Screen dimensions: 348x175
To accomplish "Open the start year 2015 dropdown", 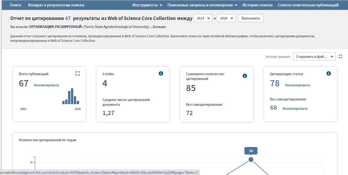I will tap(203, 18).
